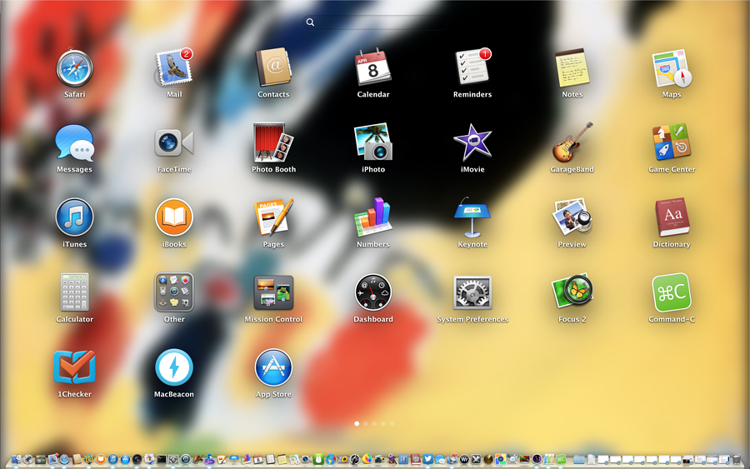The height and width of the screenshot is (469, 750).
Task: Go to the last Launchpad page dot
Action: tap(392, 423)
